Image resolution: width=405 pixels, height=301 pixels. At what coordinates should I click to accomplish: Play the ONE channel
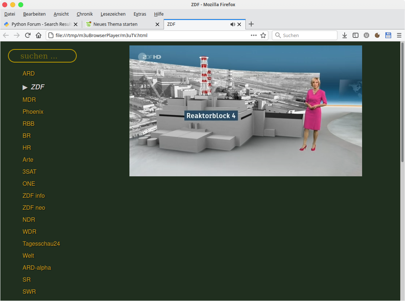[x=29, y=184]
